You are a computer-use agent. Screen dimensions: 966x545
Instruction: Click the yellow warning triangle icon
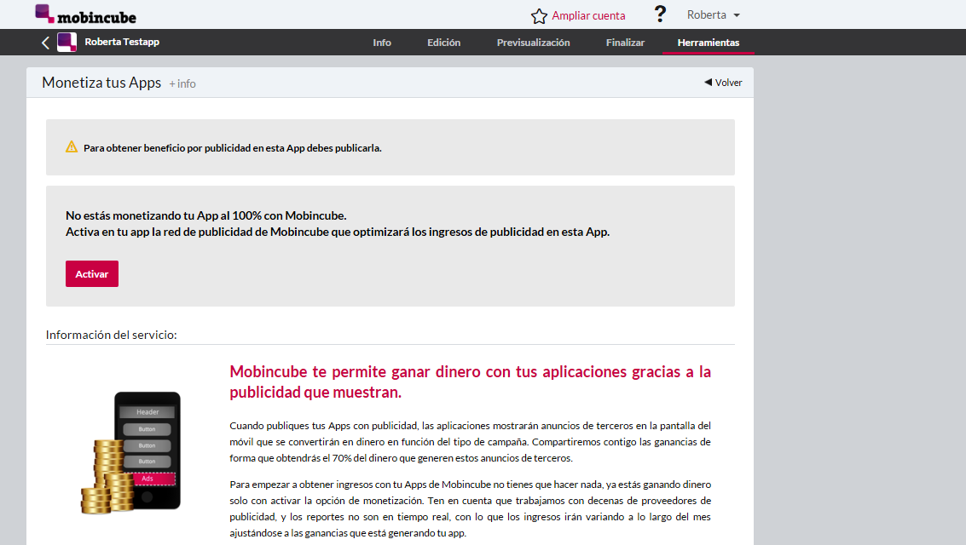click(72, 147)
